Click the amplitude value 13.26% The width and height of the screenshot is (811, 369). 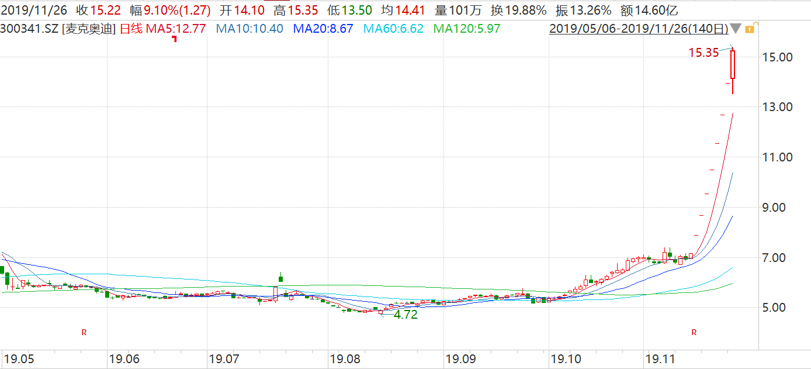[x=590, y=10]
